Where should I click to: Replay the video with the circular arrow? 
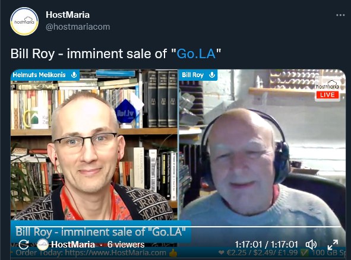tap(24, 245)
